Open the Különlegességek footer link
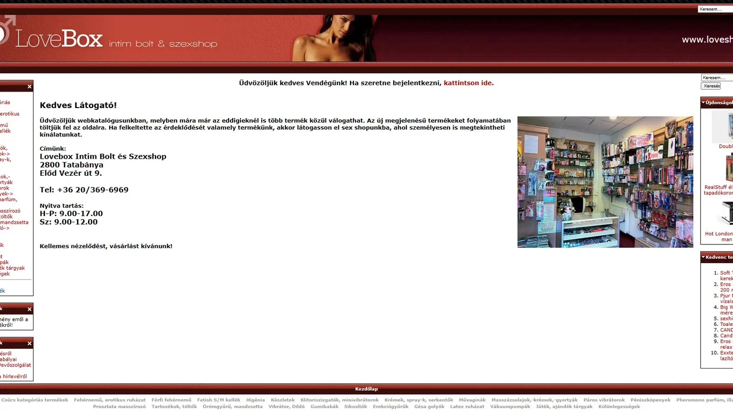Image resolution: width=733 pixels, height=412 pixels. [x=619, y=407]
